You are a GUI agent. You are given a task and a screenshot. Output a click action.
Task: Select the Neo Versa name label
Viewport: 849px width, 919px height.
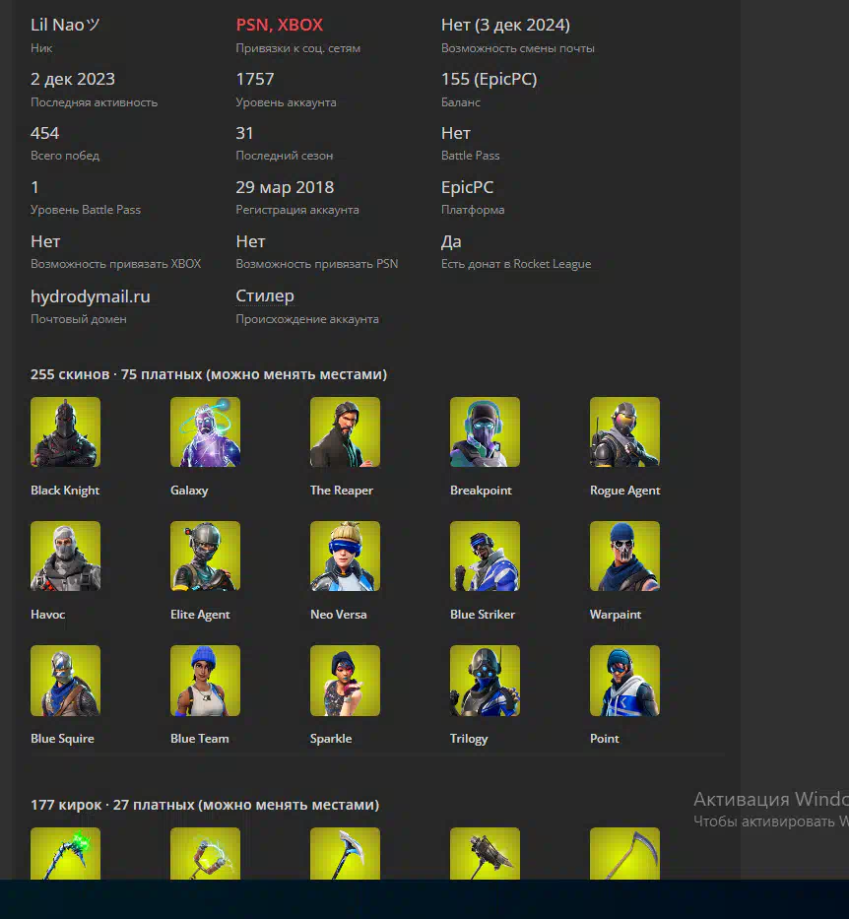click(x=338, y=615)
